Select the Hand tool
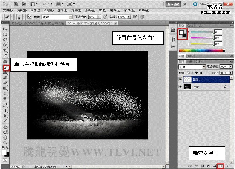The image size is (235, 169). pyautogui.click(x=5, y=137)
